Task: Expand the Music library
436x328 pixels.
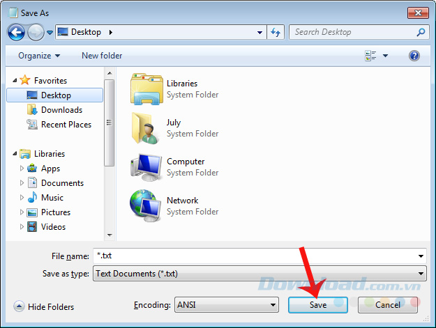Action: [22, 197]
